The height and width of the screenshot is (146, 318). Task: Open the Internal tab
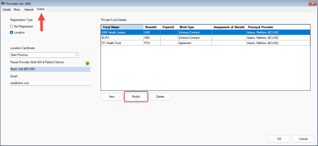pyautogui.click(x=29, y=10)
